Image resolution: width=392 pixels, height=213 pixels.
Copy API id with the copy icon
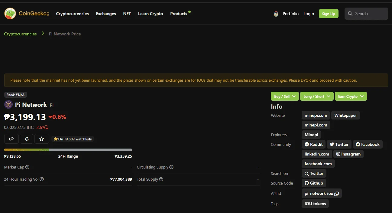[x=336, y=194]
